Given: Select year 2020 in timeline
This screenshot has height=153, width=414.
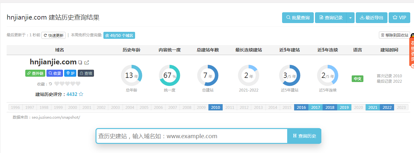Looking at the screenshot, I should point(359,107).
